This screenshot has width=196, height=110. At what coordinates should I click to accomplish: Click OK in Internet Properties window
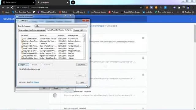pyautogui.click(x=44, y=88)
